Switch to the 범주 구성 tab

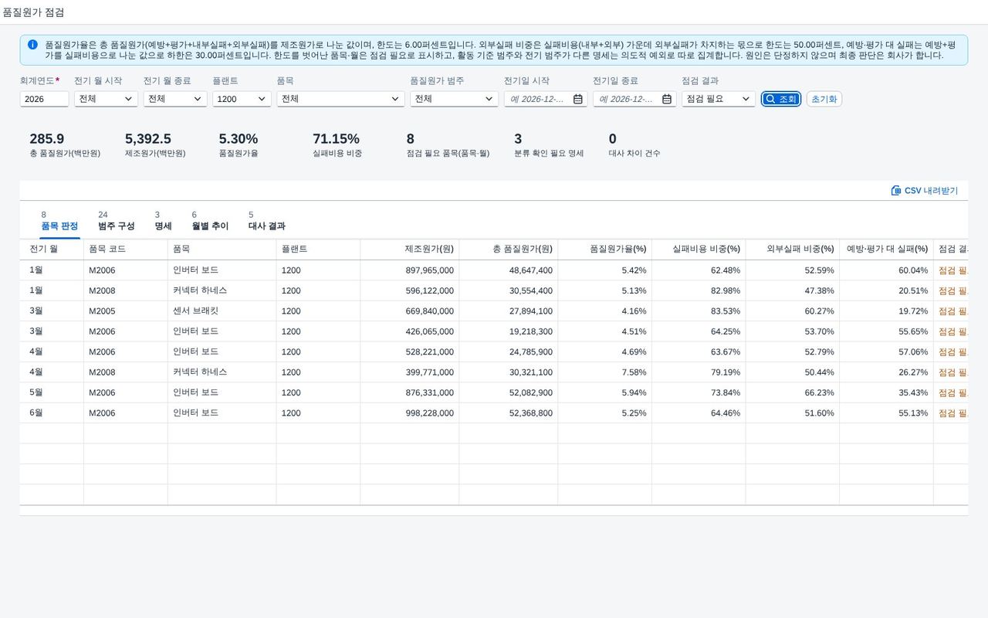pyautogui.click(x=117, y=221)
